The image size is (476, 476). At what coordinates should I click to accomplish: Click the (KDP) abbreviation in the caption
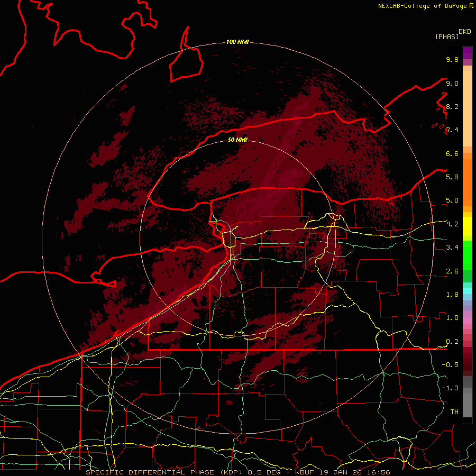[231, 472]
